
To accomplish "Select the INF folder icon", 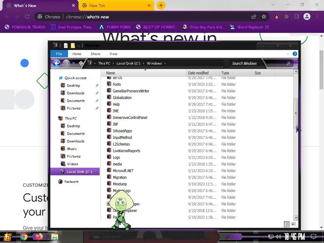I will pyautogui.click(x=109, y=124).
